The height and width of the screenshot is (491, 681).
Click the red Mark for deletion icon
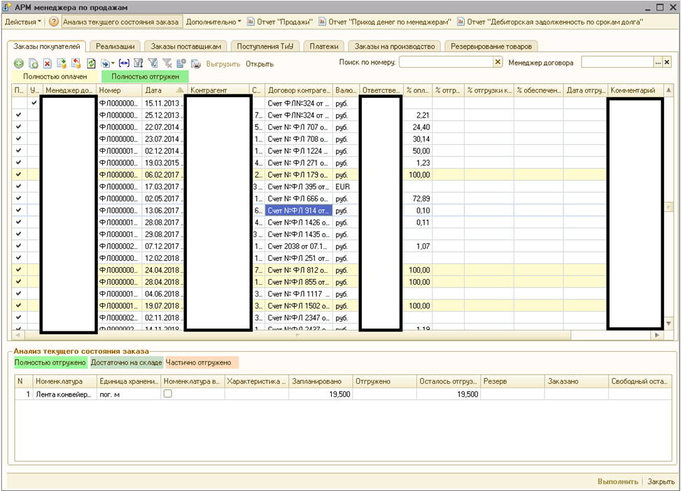pos(48,64)
